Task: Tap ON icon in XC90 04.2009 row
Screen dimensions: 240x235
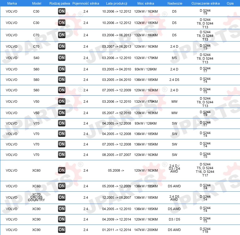Action: [x=62, y=219]
